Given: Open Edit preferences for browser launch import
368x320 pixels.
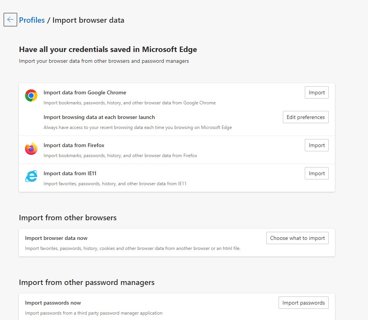Looking at the screenshot, I should click(x=306, y=117).
